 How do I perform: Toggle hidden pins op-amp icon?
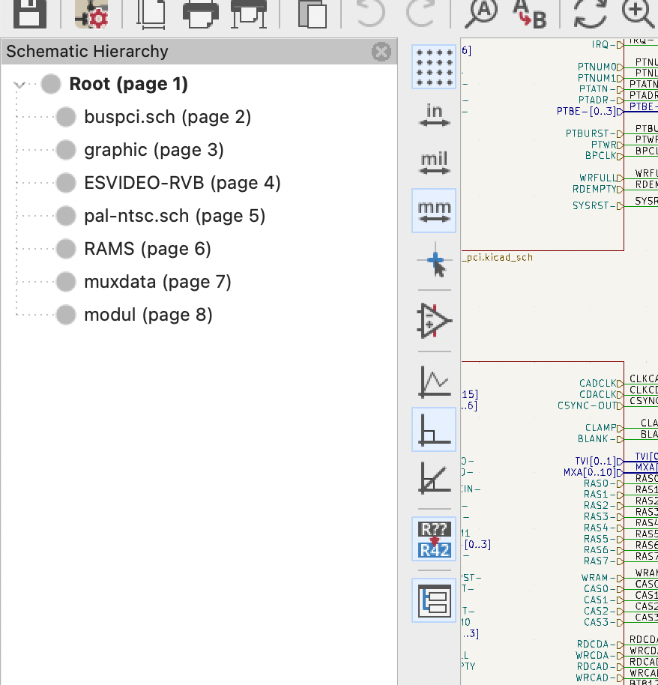(434, 321)
